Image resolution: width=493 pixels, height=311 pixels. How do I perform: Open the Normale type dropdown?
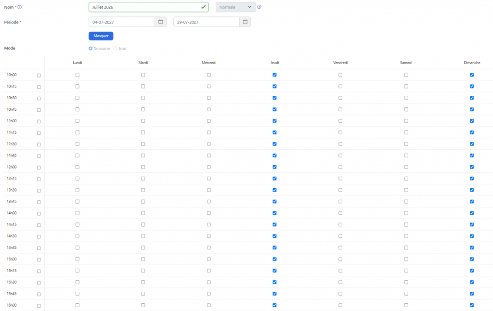[236, 7]
